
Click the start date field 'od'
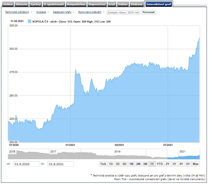[26, 164]
